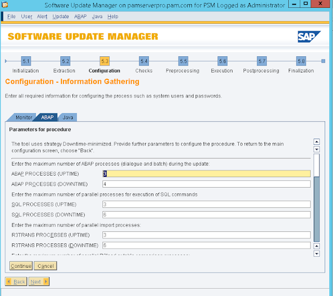Click the Postprocessing step label

coord(261,71)
